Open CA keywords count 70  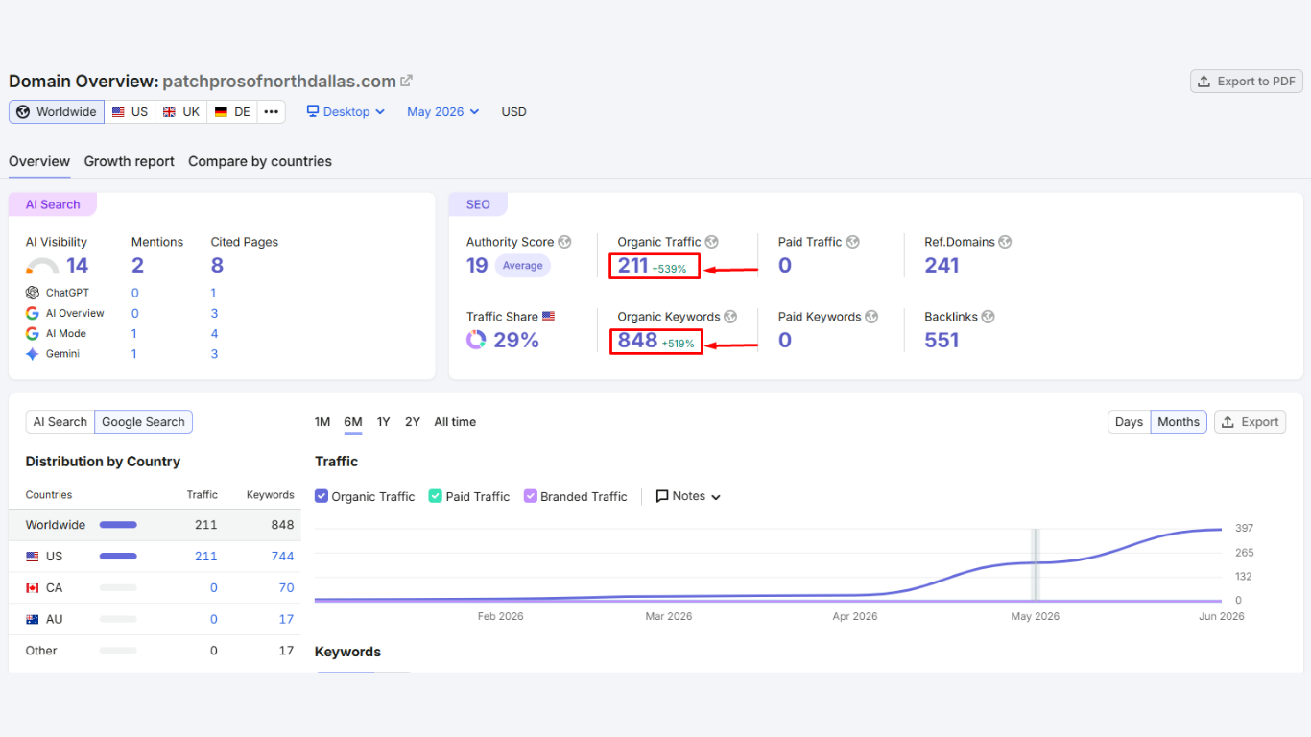(286, 587)
